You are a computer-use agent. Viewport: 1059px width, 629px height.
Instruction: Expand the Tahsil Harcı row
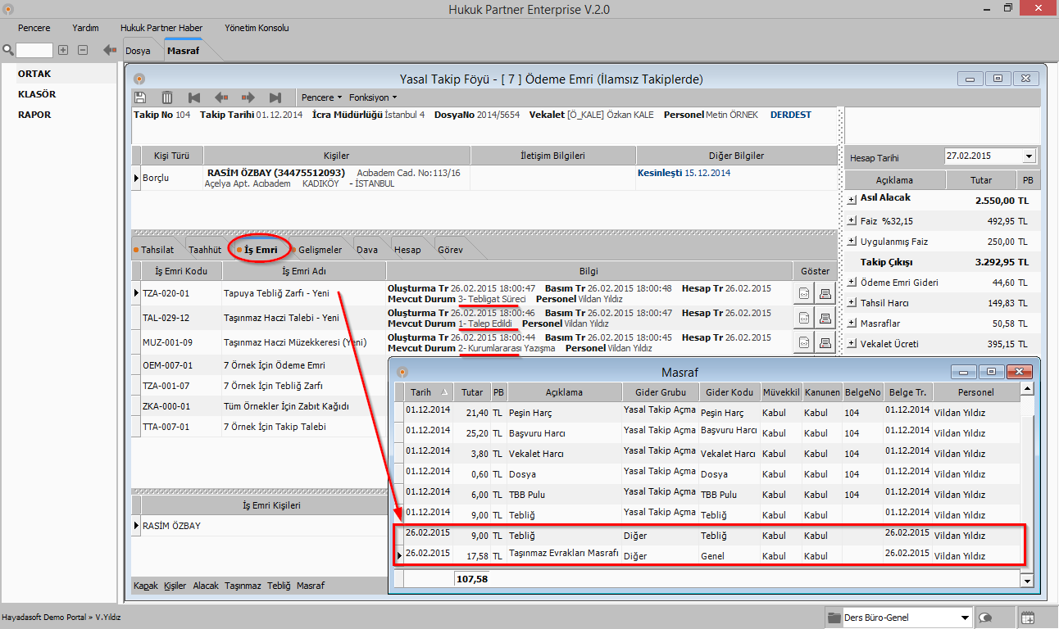click(852, 303)
